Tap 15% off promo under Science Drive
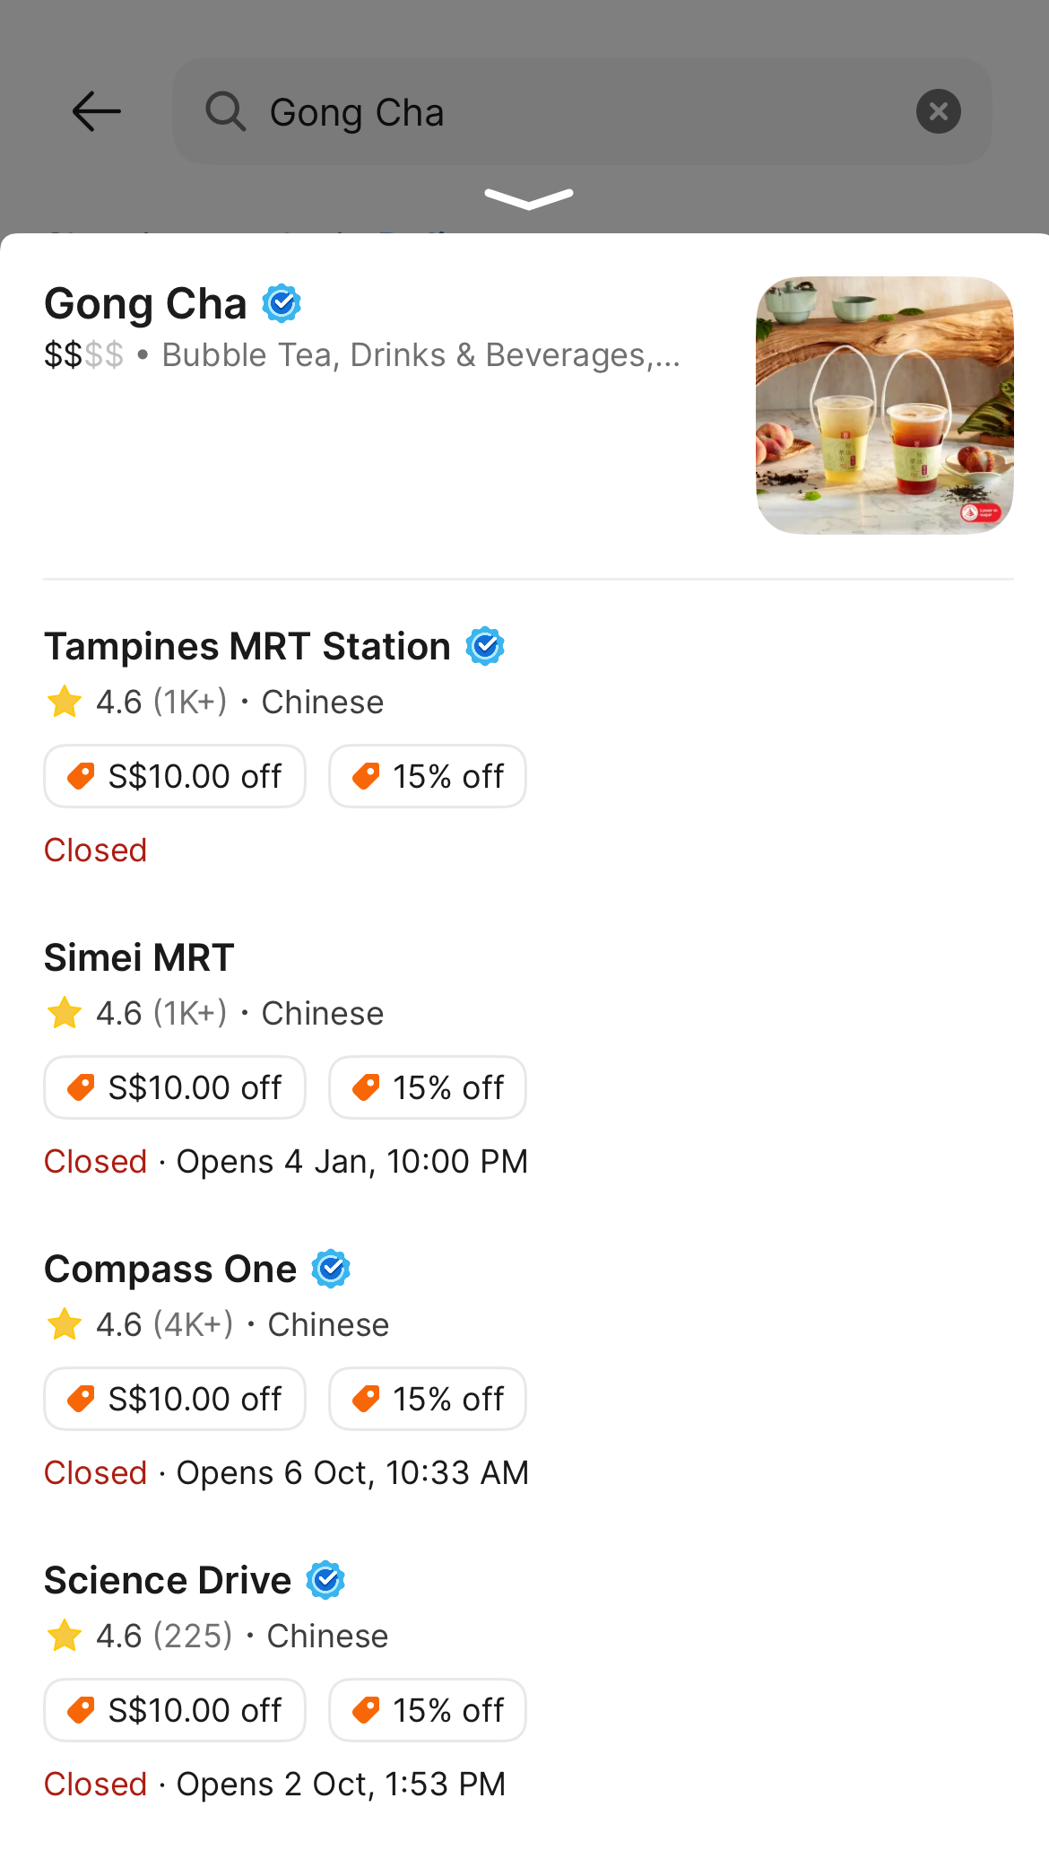 point(428,1710)
